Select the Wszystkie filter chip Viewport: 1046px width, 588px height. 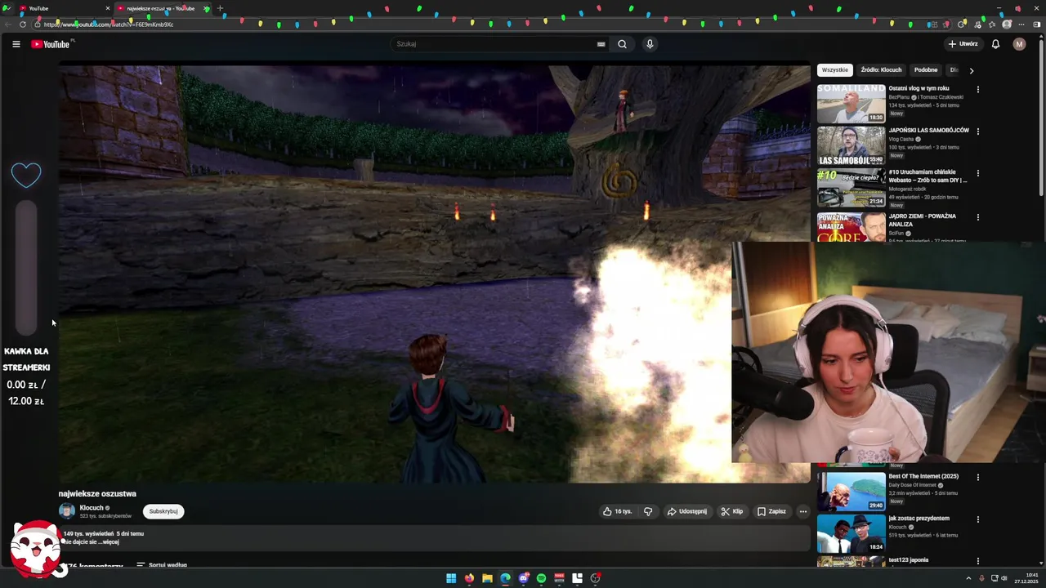(834, 70)
